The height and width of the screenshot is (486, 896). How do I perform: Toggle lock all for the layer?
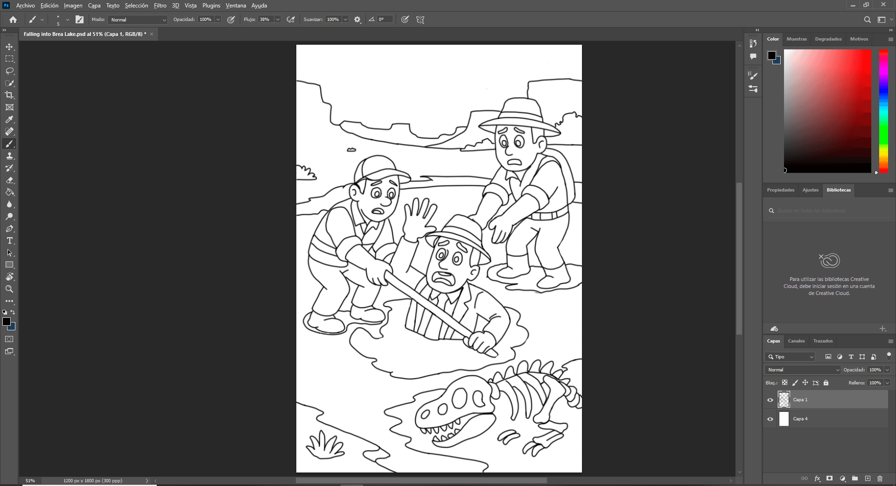click(826, 383)
